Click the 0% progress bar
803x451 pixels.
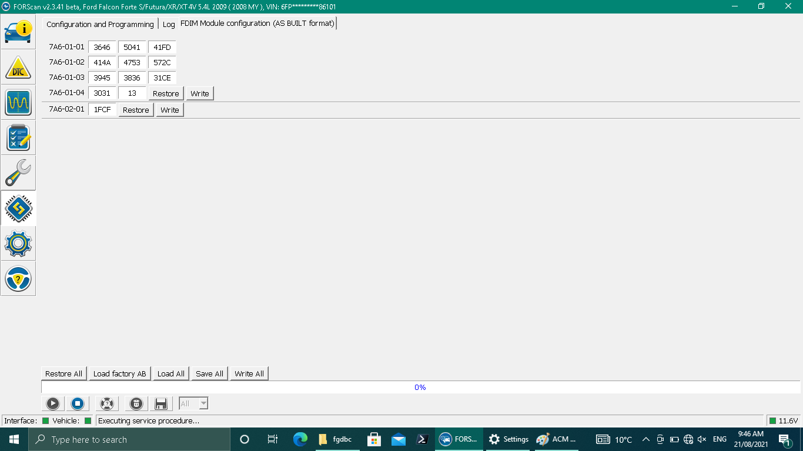pos(420,387)
